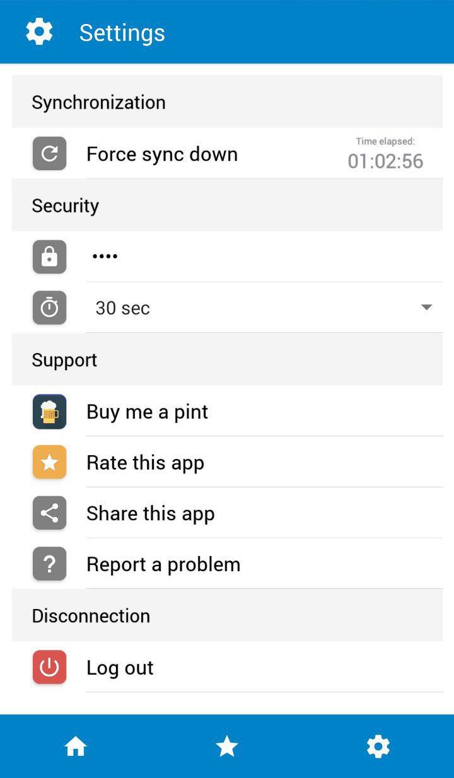This screenshot has width=454, height=778.
Task: Click the gear icon in header
Action: (39, 32)
